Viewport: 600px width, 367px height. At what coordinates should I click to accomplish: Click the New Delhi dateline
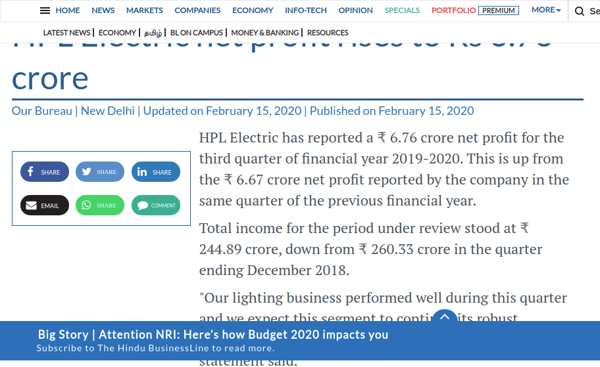point(107,111)
